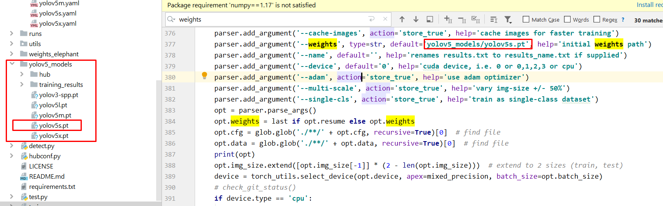The width and height of the screenshot is (663, 206).
Task: Select yolov5s.pt in project tree
Action: pos(54,126)
